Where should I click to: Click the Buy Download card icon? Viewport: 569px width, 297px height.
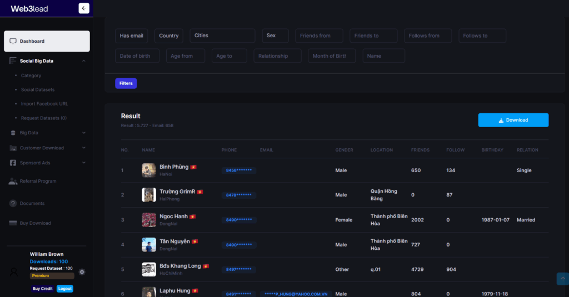point(13,223)
